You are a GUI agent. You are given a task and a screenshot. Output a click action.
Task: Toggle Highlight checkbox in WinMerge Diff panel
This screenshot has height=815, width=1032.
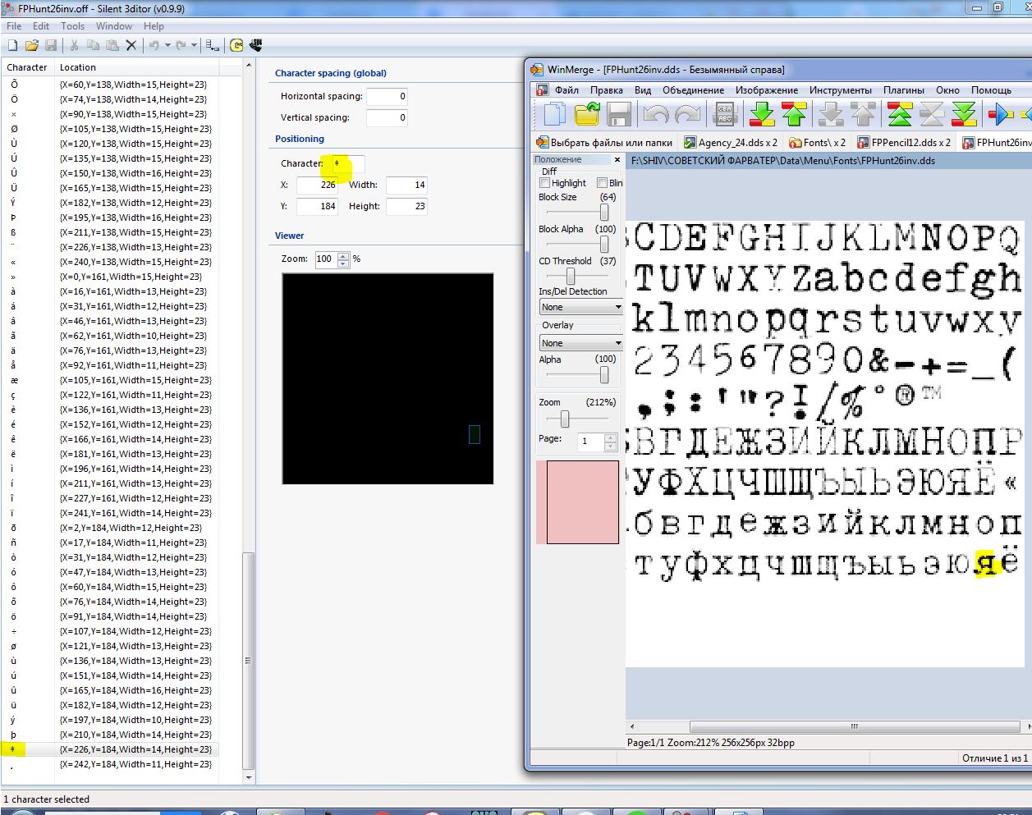[x=544, y=183]
